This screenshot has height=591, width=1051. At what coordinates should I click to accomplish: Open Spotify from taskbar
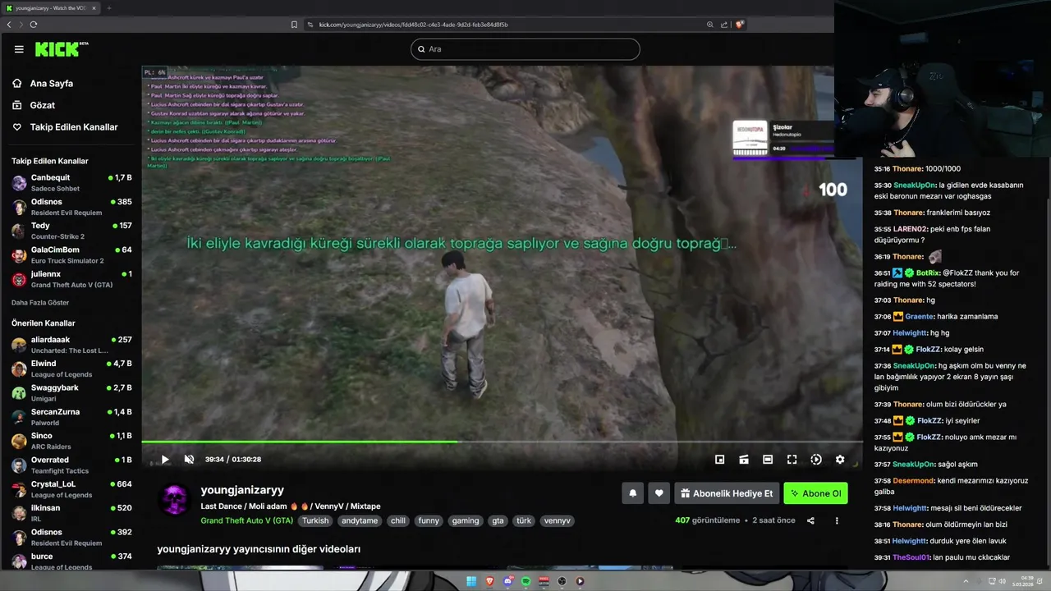526,581
